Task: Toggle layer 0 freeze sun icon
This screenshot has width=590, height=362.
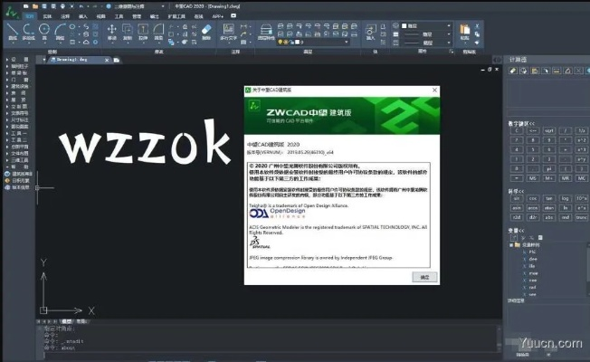Action: tap(286, 43)
